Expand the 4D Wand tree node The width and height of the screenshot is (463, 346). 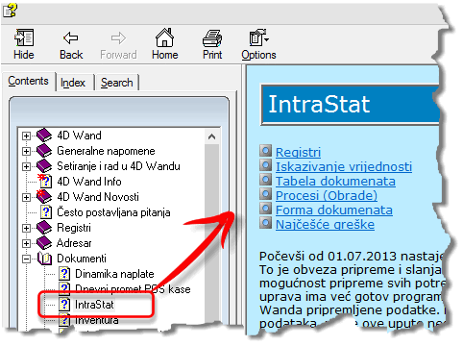(x=26, y=136)
